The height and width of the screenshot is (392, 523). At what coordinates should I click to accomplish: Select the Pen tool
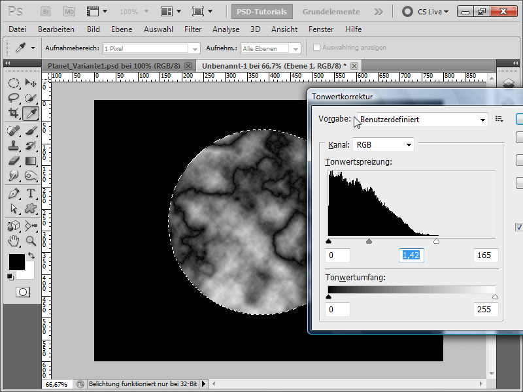(x=13, y=193)
